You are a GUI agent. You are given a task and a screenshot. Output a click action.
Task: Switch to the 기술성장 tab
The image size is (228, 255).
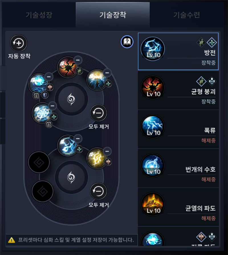[39, 15]
